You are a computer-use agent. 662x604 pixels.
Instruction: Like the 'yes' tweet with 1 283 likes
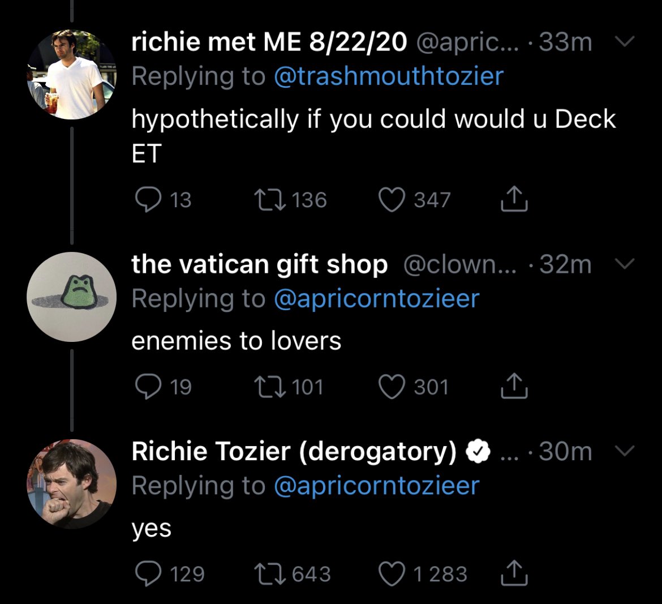coord(392,573)
